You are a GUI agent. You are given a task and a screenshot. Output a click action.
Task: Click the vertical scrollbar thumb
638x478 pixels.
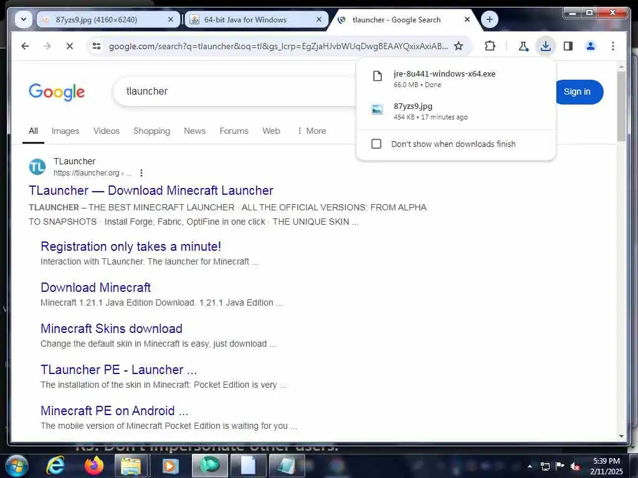point(621,106)
